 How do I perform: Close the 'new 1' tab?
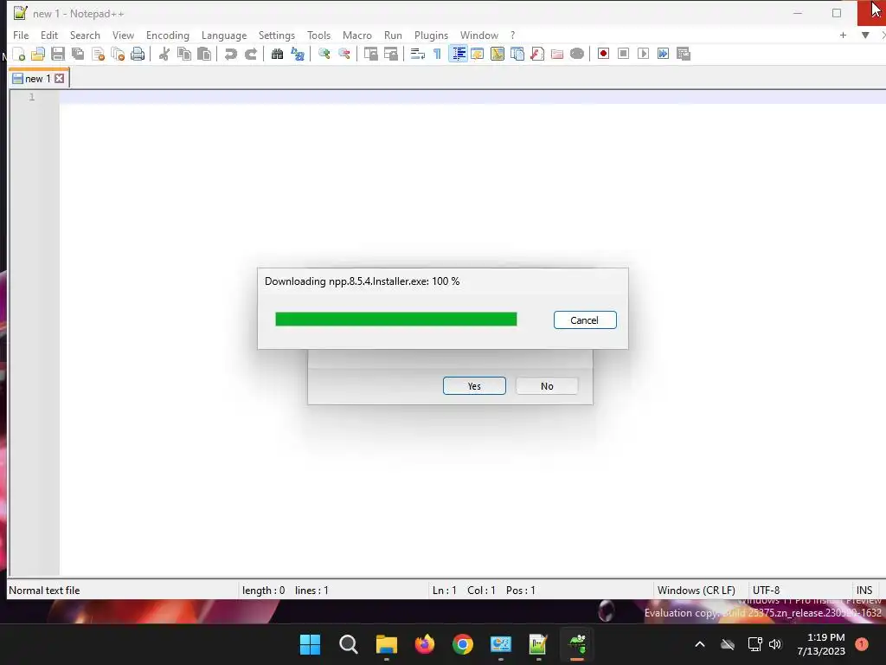coord(60,79)
